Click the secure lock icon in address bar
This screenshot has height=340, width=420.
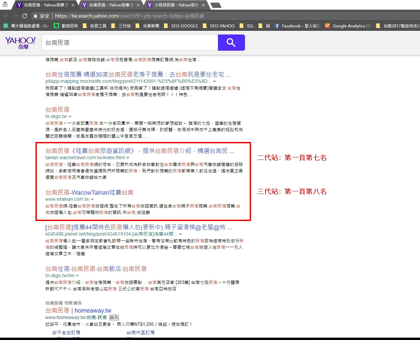(35, 16)
